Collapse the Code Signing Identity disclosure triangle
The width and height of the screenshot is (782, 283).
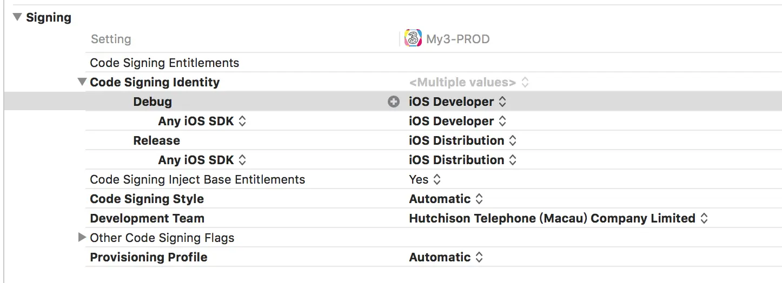82,82
